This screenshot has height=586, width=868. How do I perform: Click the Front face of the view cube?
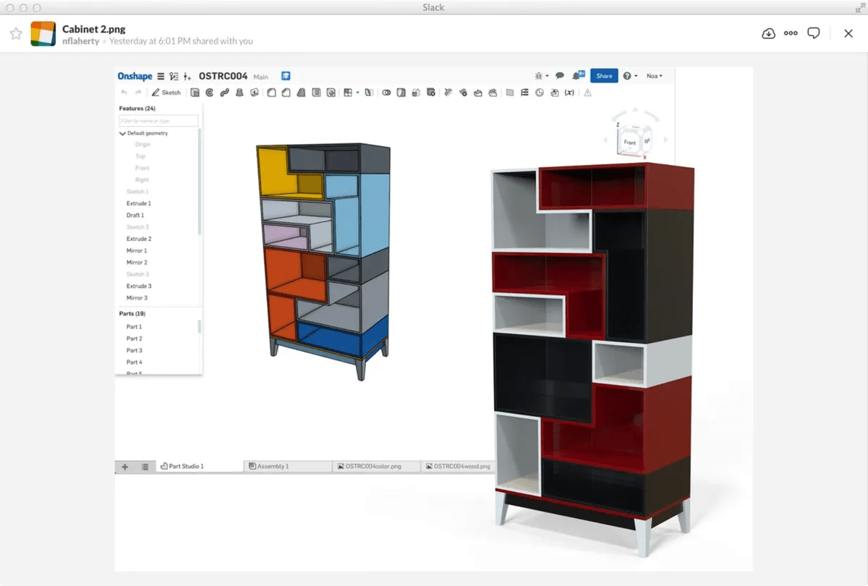(x=631, y=143)
